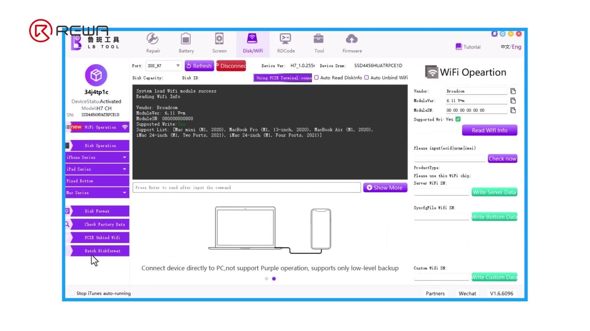The height and width of the screenshot is (331, 590).
Task: Click the Check now button
Action: pos(502,158)
